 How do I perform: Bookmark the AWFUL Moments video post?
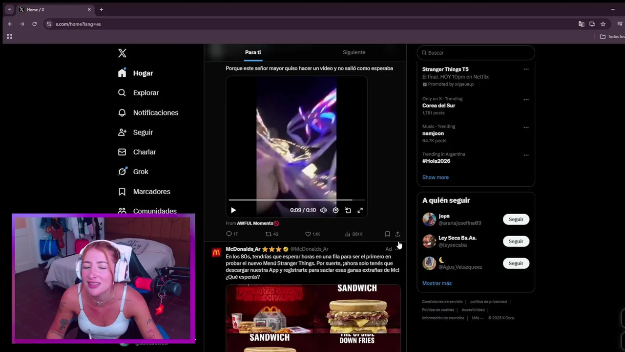click(387, 234)
